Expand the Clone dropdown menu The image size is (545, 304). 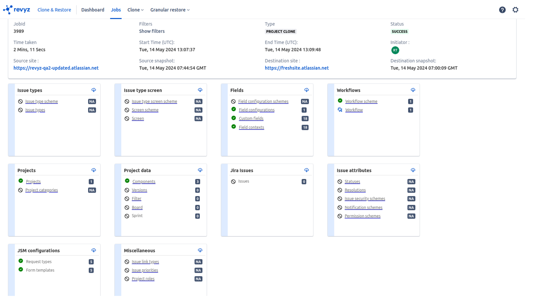click(x=135, y=10)
